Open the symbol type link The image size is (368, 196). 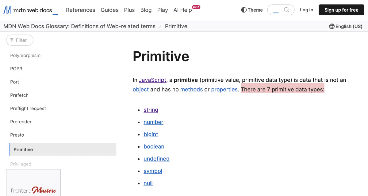153,171
